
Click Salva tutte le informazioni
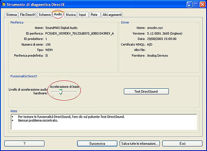click(140, 144)
